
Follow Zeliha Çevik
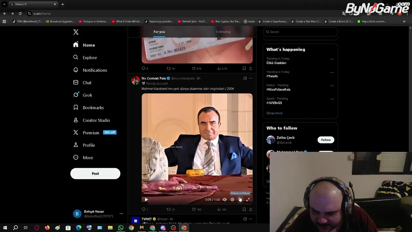[326, 140]
